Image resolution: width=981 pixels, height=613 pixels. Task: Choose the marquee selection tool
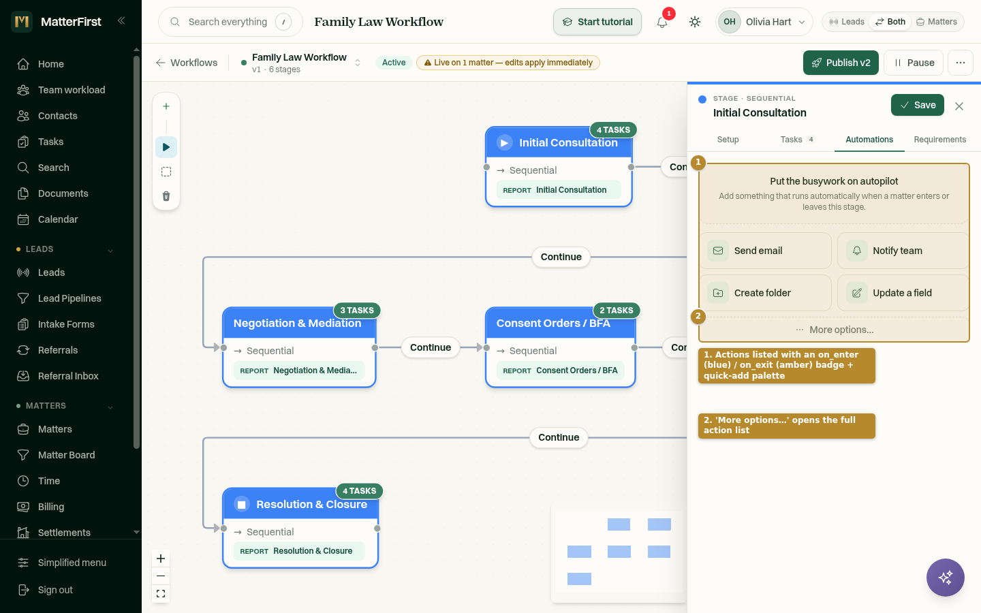point(166,172)
